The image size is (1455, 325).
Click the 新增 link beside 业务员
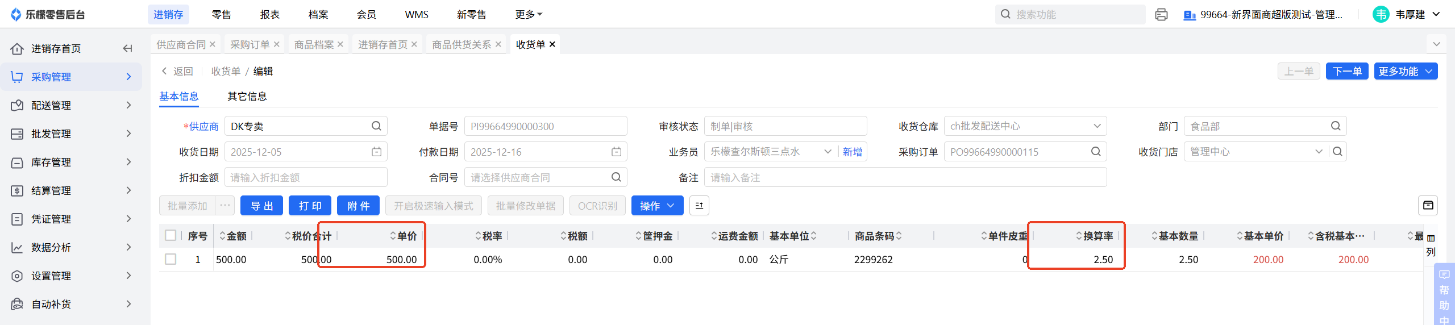[852, 152]
